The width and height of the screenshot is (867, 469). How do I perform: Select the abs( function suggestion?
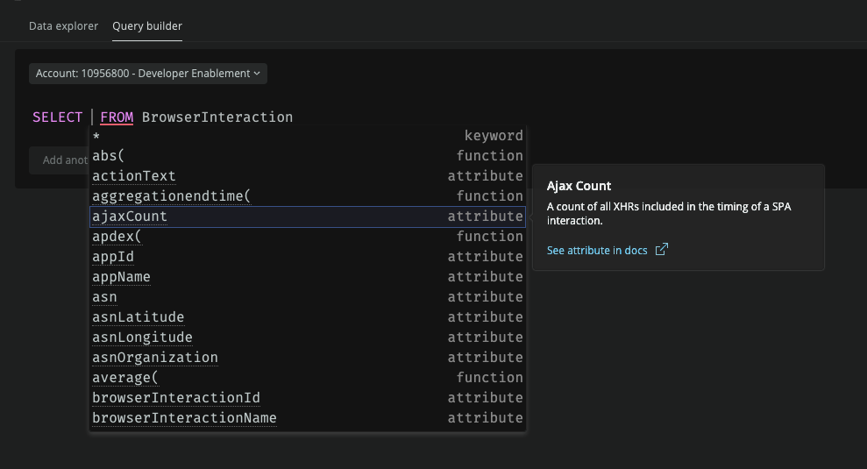(x=308, y=156)
